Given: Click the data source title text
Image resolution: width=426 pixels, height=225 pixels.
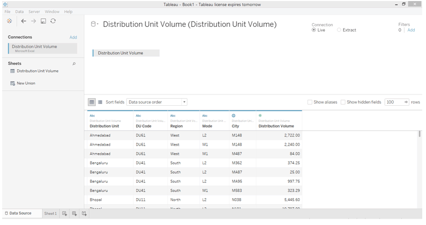Looking at the screenshot, I should tap(190, 24).
